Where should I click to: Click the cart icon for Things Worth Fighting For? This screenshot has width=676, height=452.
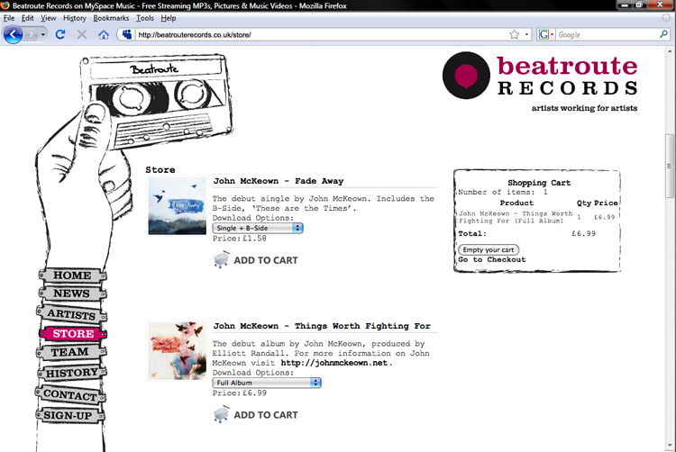(x=221, y=414)
